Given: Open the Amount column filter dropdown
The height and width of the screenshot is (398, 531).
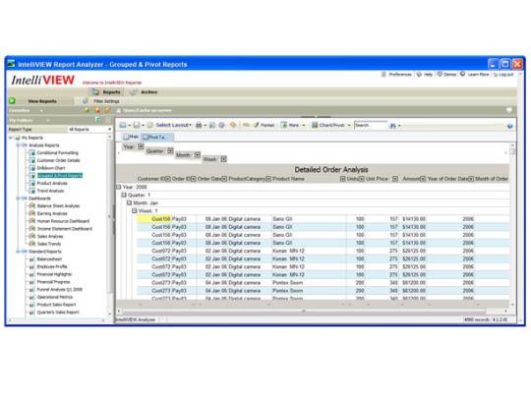Looking at the screenshot, I should point(423,179).
